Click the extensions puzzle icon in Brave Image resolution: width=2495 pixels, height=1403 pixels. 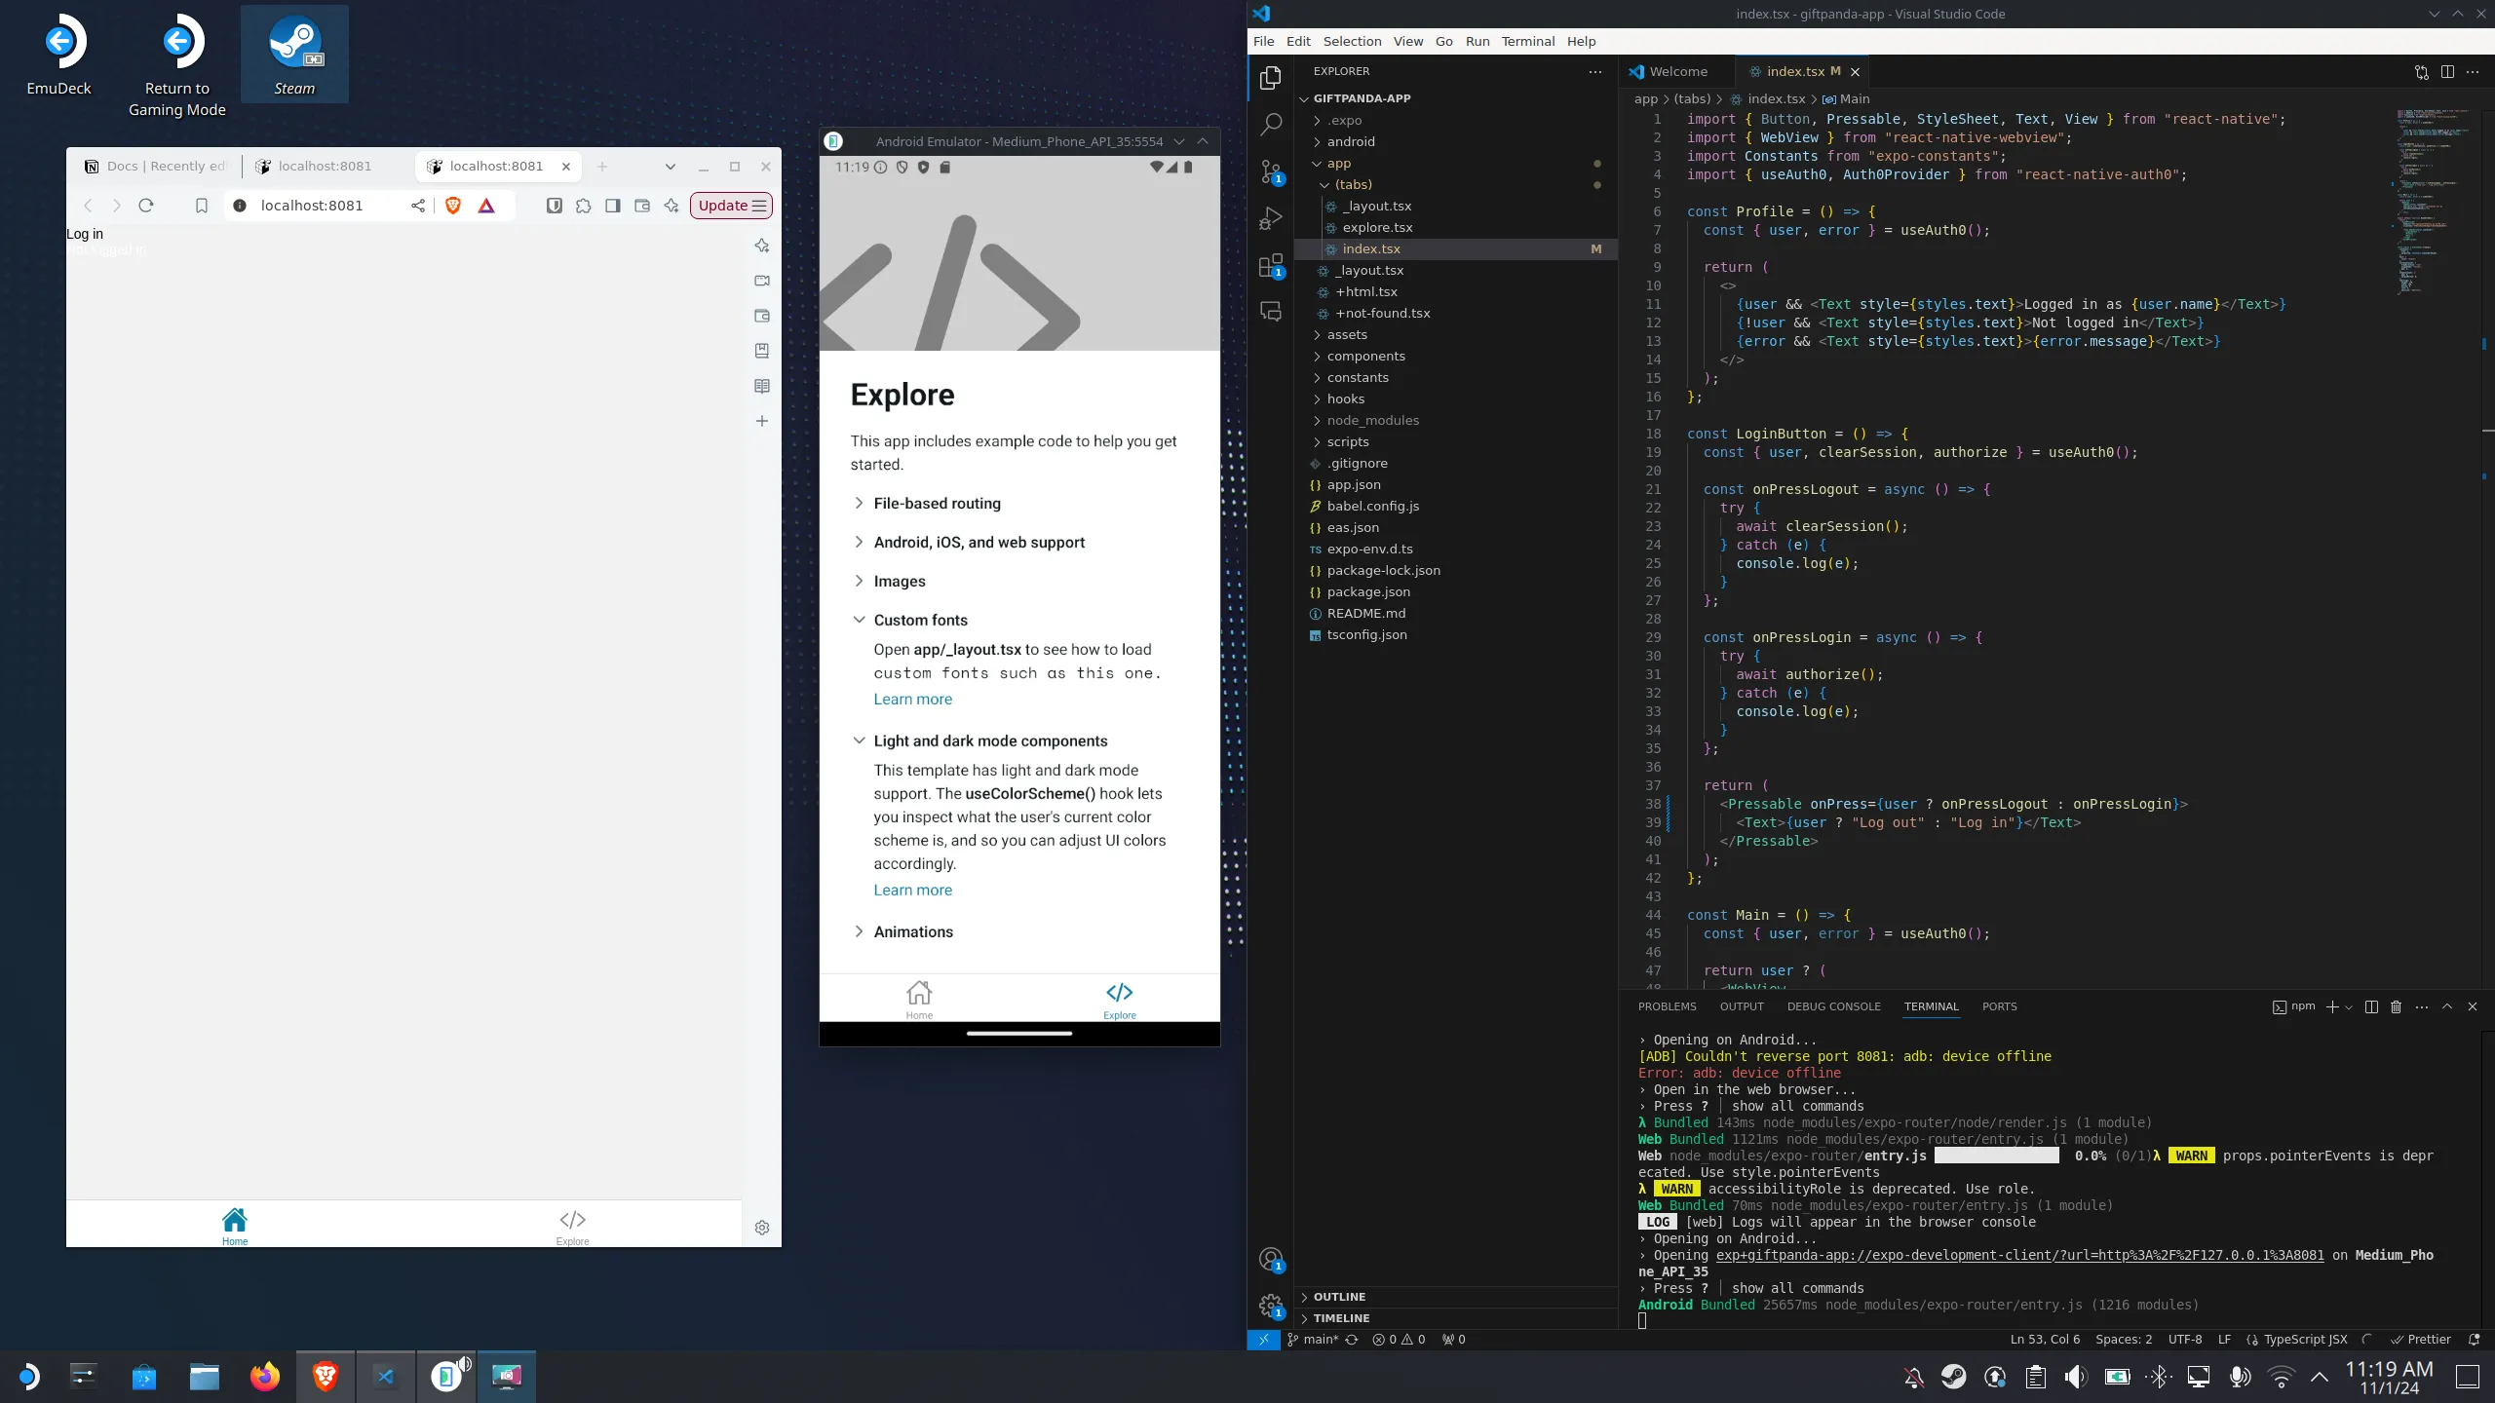pyautogui.click(x=583, y=205)
